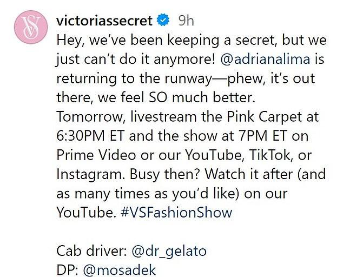
Task: Click the '6:30PM' time in caption
Action: pyautogui.click(x=81, y=136)
